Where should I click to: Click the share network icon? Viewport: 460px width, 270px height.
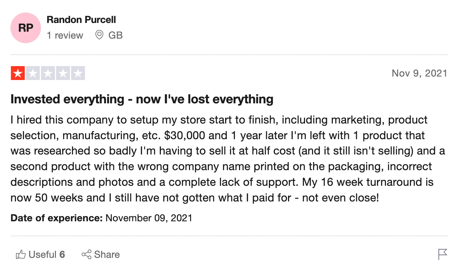coord(87,255)
